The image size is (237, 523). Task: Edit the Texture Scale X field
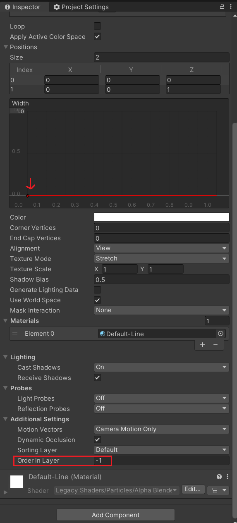120,269
